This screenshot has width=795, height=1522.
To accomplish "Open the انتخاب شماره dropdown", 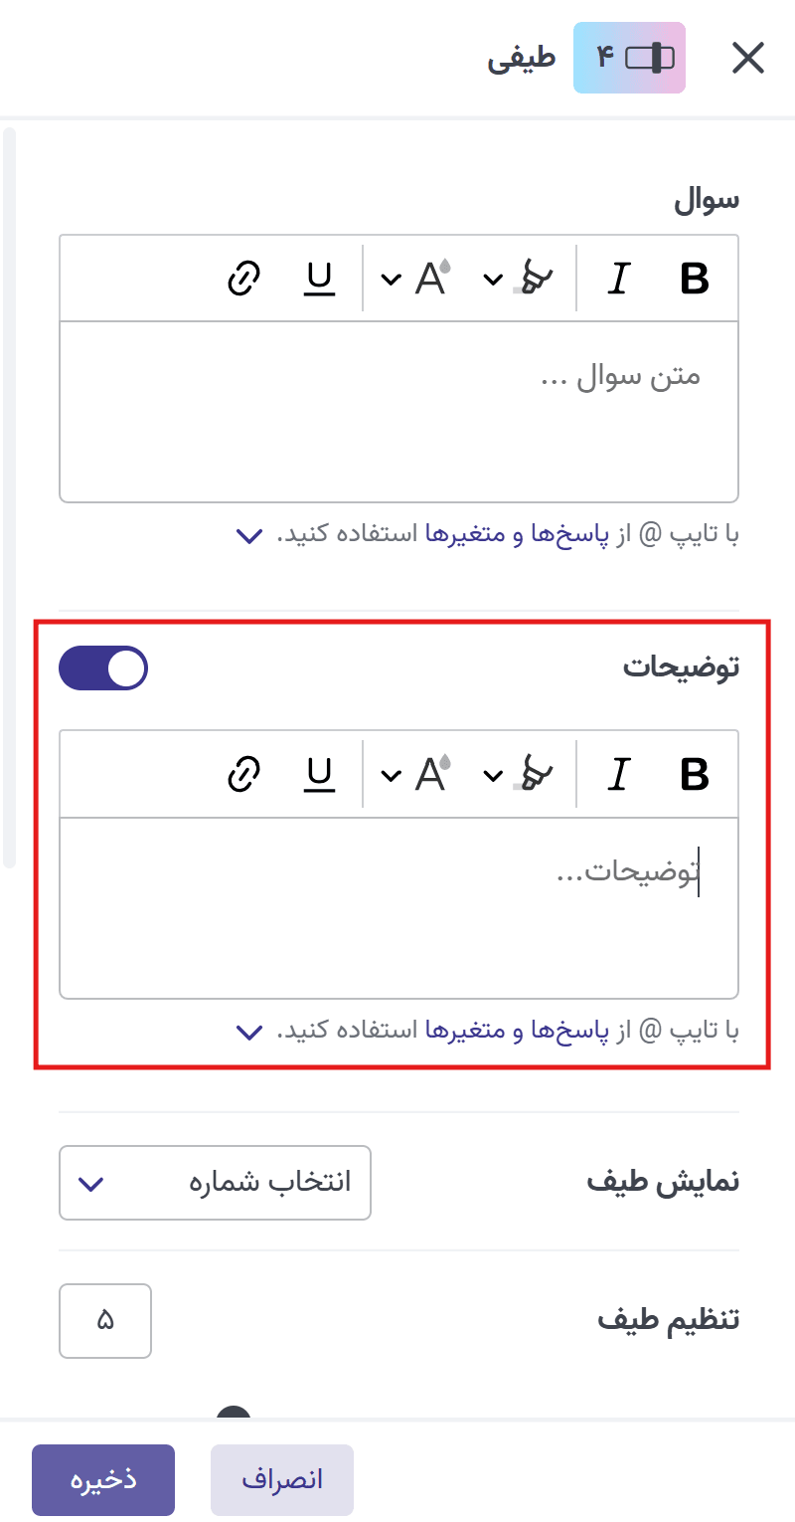I will (215, 1183).
